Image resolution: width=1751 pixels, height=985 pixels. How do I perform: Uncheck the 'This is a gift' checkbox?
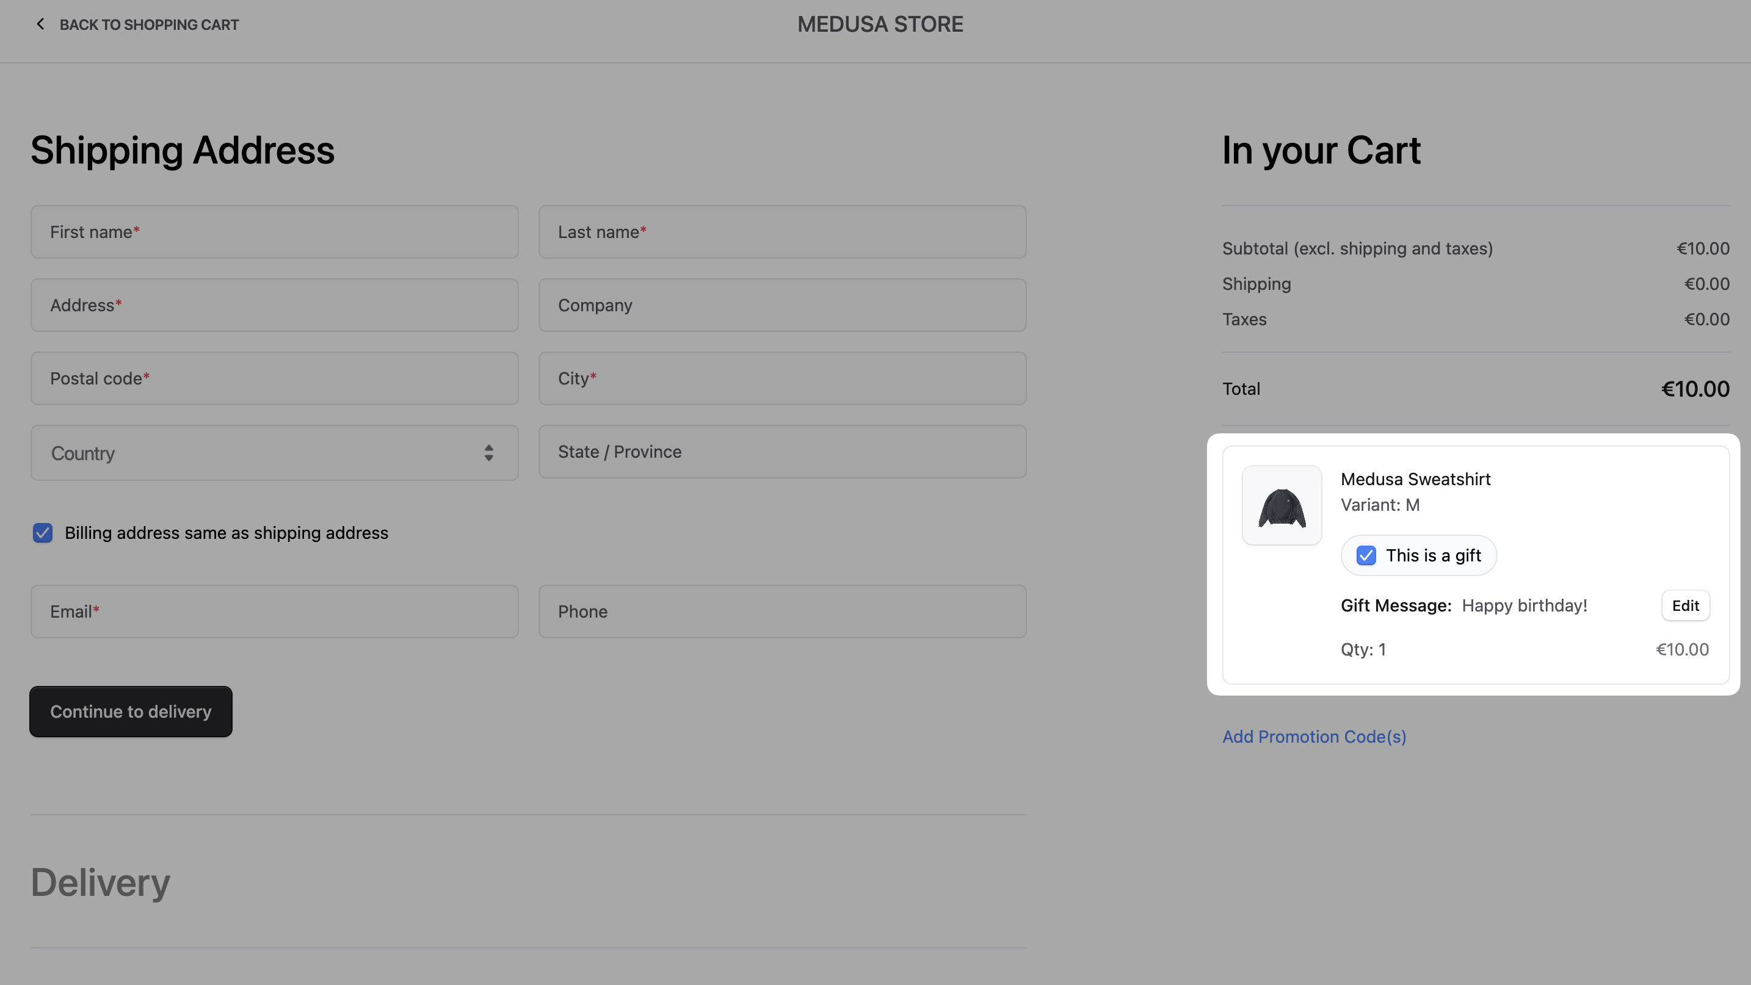1366,555
